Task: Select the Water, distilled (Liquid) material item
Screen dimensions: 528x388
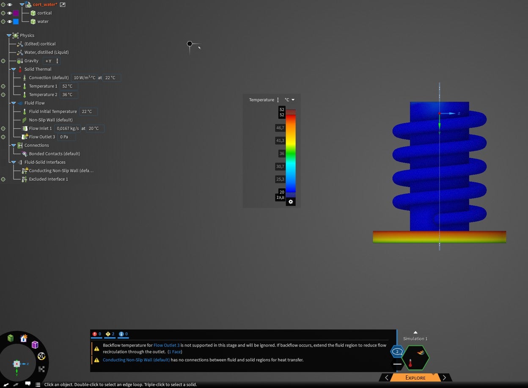Action: tap(47, 52)
